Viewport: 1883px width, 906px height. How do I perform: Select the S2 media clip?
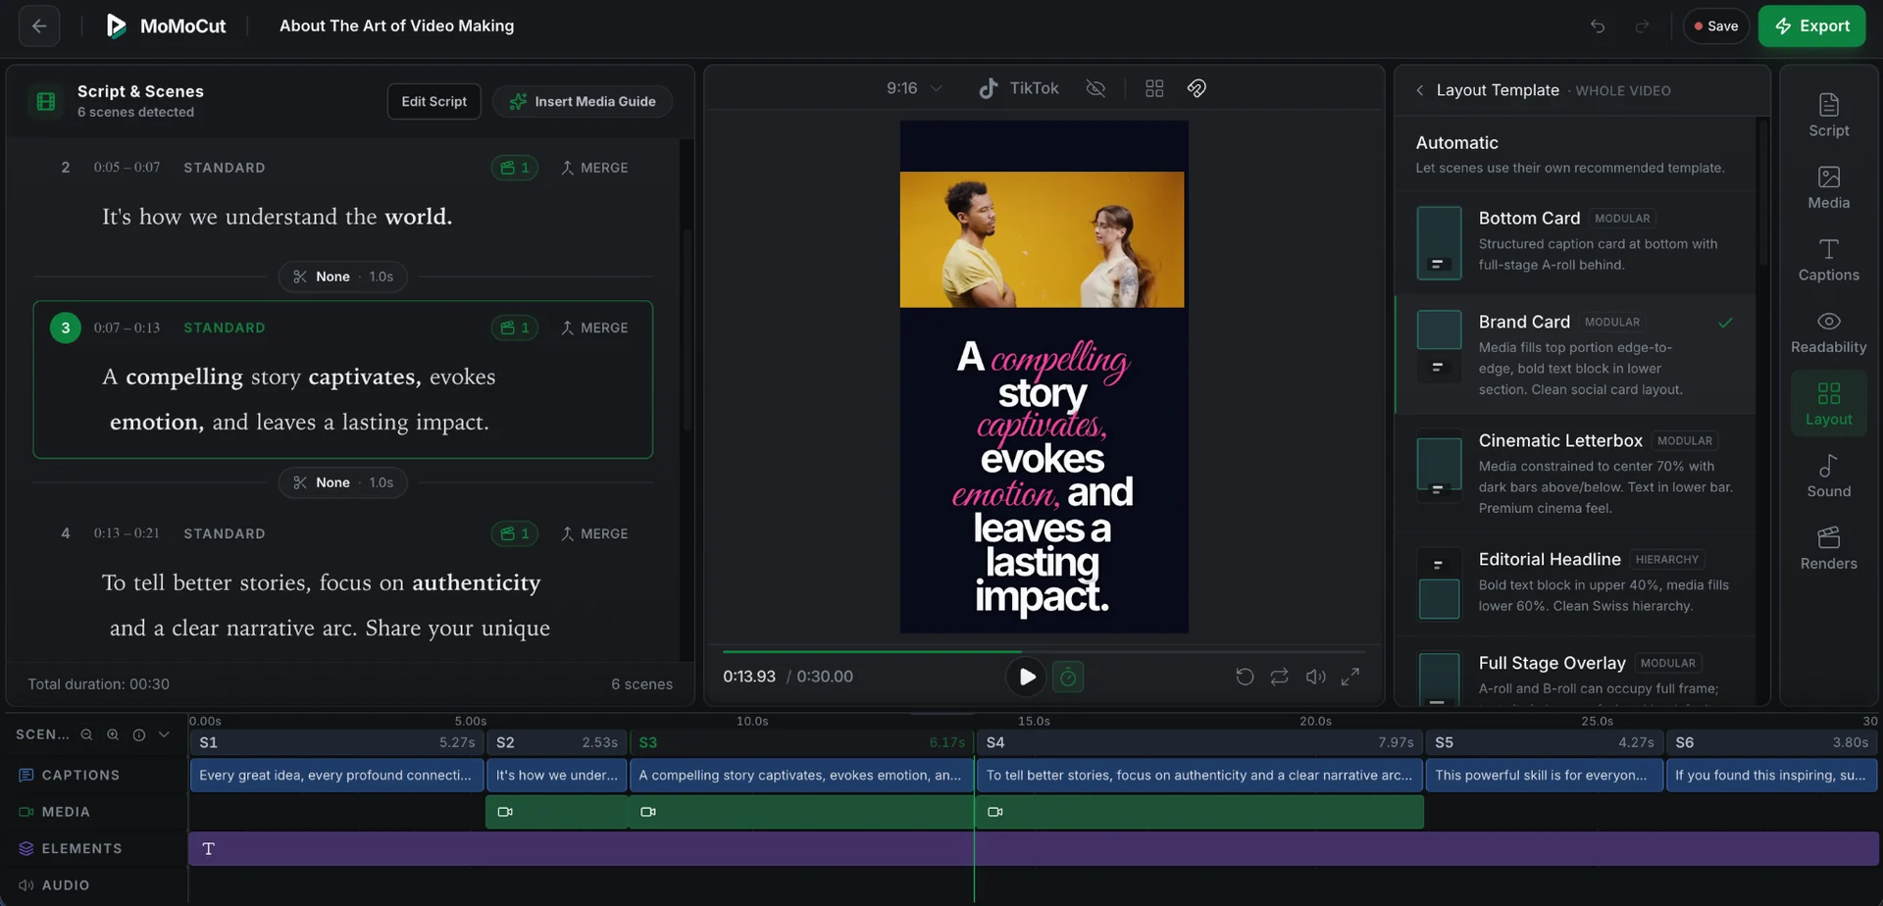coord(556,812)
